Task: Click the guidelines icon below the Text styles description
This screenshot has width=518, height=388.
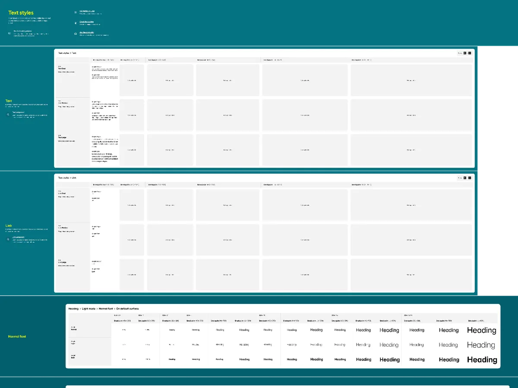Action: point(9,33)
